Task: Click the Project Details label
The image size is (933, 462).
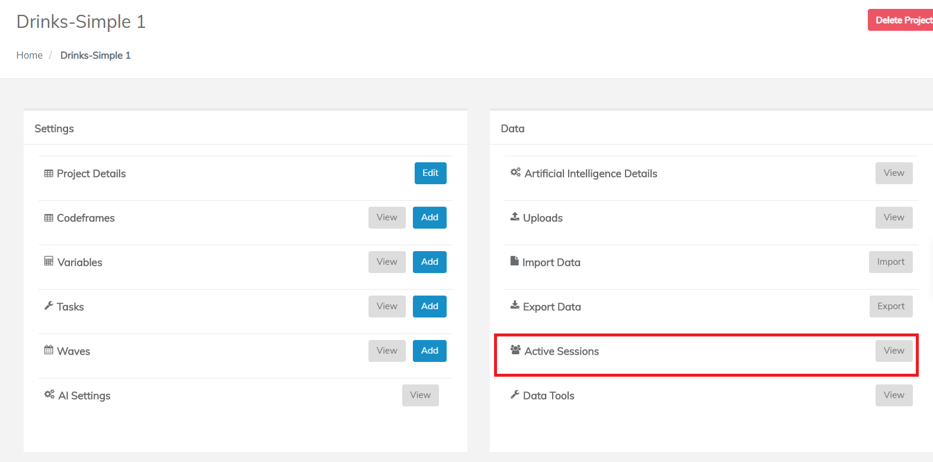Action: tap(91, 174)
